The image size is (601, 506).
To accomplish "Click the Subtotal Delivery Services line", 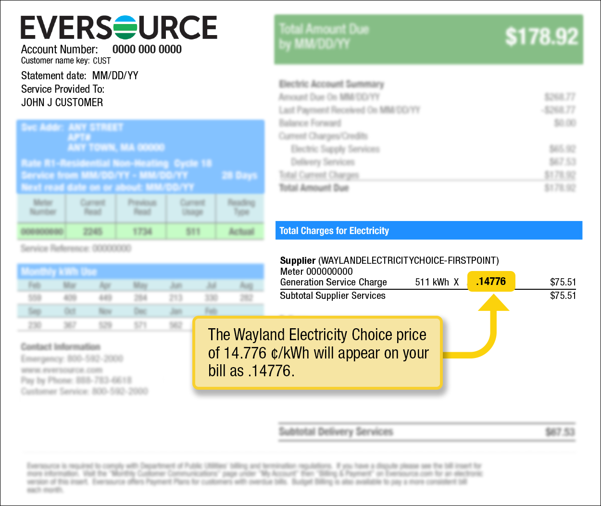I will pyautogui.click(x=427, y=432).
